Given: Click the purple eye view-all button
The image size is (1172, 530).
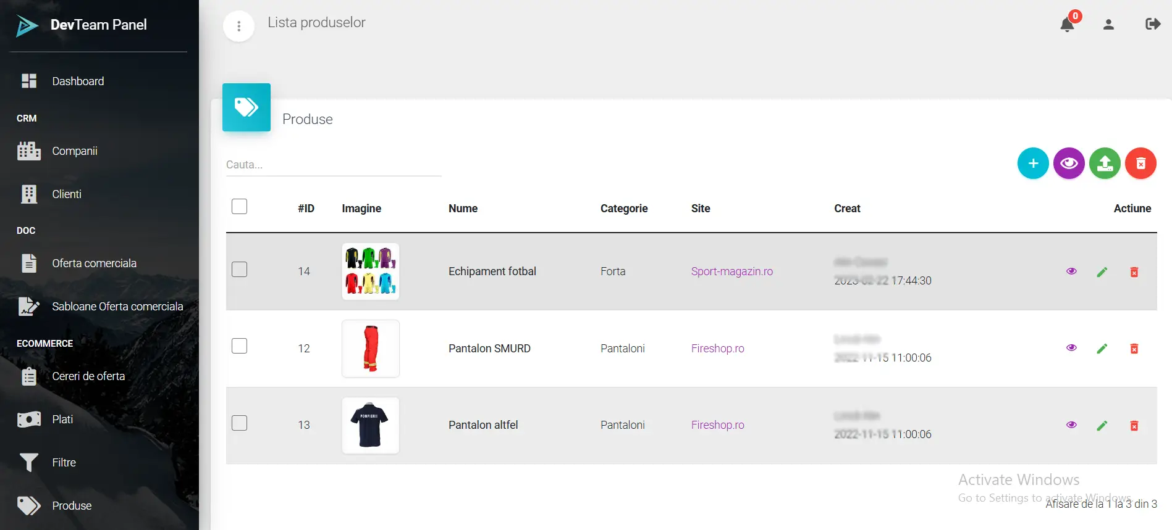Looking at the screenshot, I should (x=1069, y=164).
